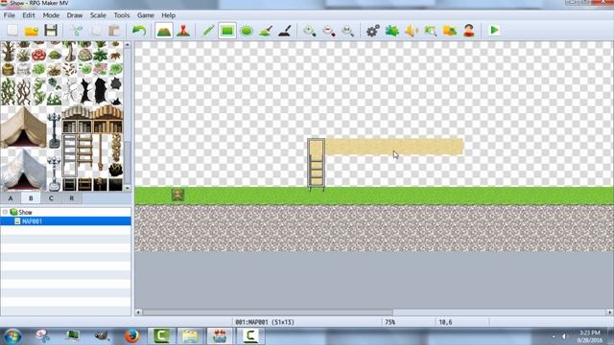The height and width of the screenshot is (345, 614).
Task: Click the '10,6' coordinates in status bar
Action: (445, 322)
